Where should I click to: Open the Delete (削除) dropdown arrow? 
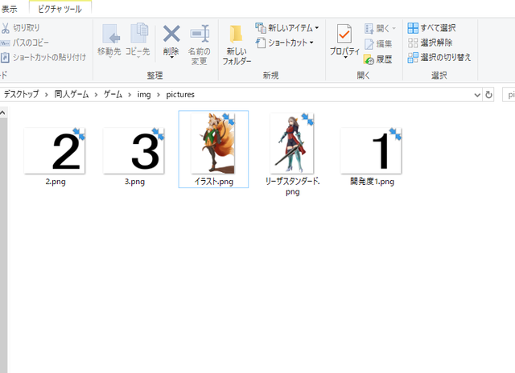(x=171, y=57)
